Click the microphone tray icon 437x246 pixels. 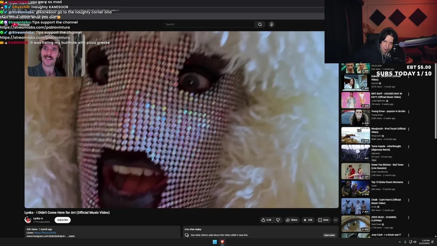(405, 242)
